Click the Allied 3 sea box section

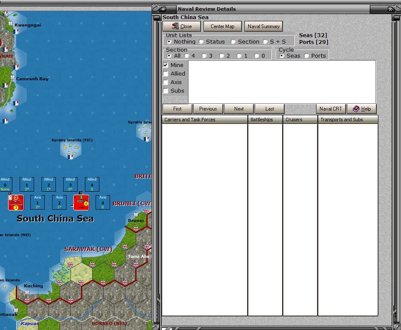point(70,184)
